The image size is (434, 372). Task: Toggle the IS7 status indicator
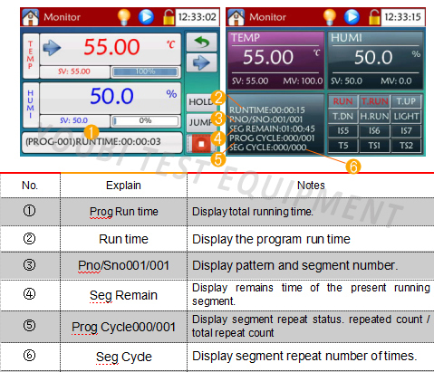click(406, 130)
